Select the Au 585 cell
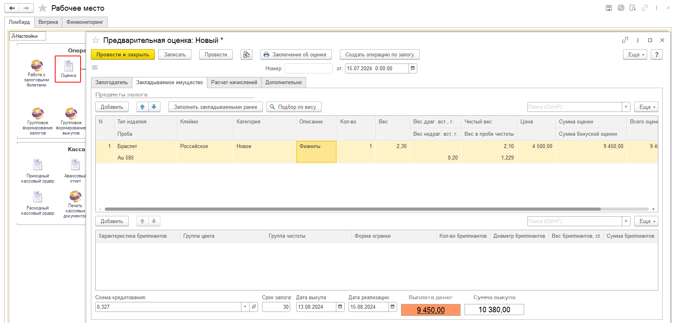 (145, 158)
